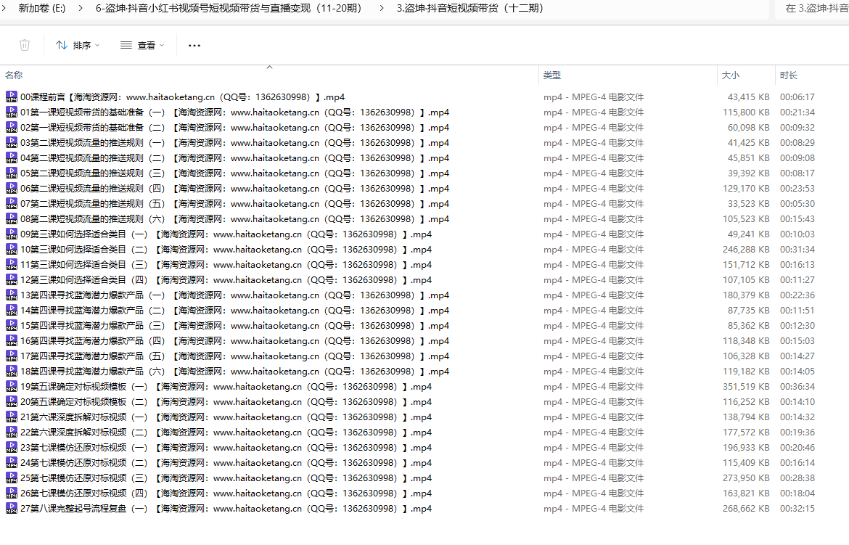The image size is (849, 545).
Task: Click the 类型 column header
Action: pyautogui.click(x=552, y=75)
